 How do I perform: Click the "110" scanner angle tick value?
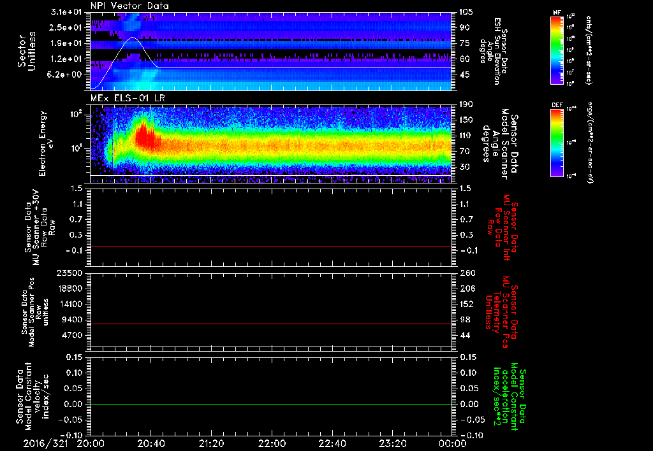(466, 136)
